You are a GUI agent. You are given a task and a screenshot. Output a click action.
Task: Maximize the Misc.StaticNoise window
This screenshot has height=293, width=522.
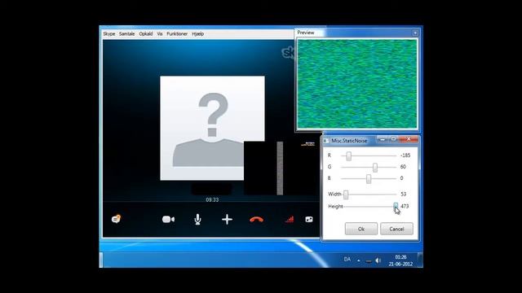tap(393, 139)
